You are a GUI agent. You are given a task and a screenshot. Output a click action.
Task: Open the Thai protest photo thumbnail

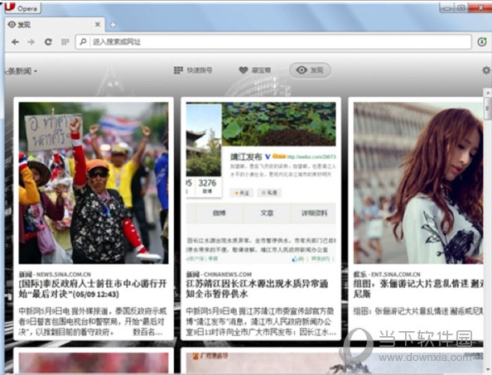(94, 183)
